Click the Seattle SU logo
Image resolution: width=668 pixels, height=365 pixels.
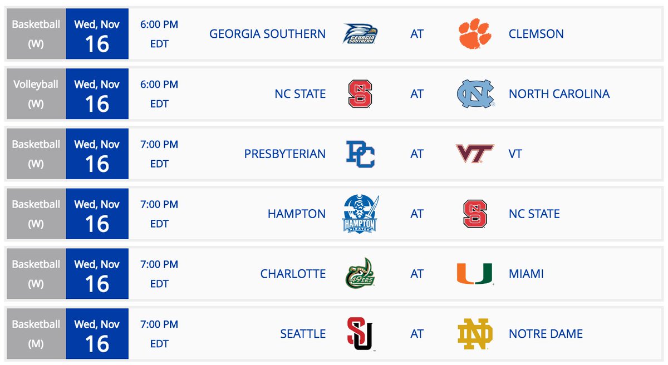tap(360, 334)
